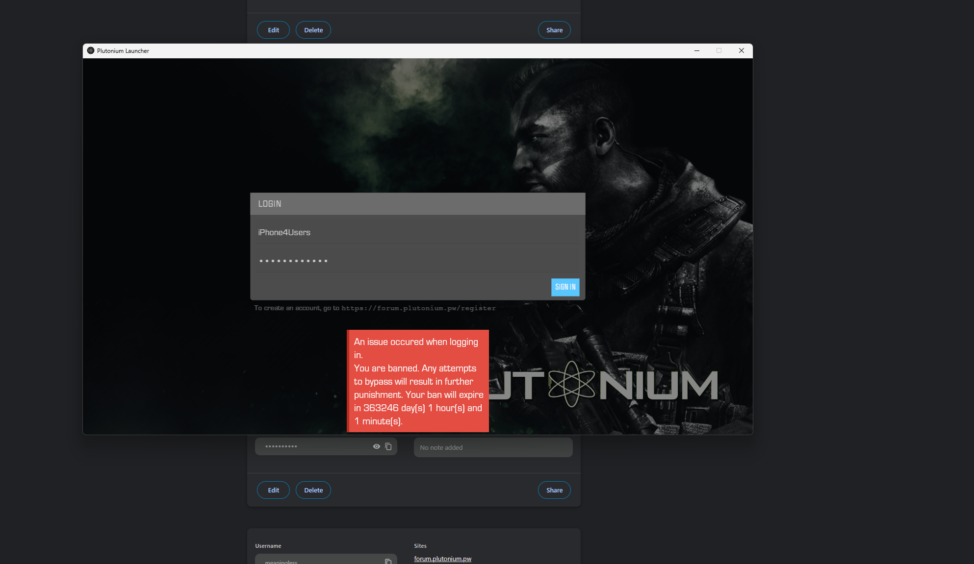Click the 'No note added' note field
974x564 pixels.
point(493,447)
